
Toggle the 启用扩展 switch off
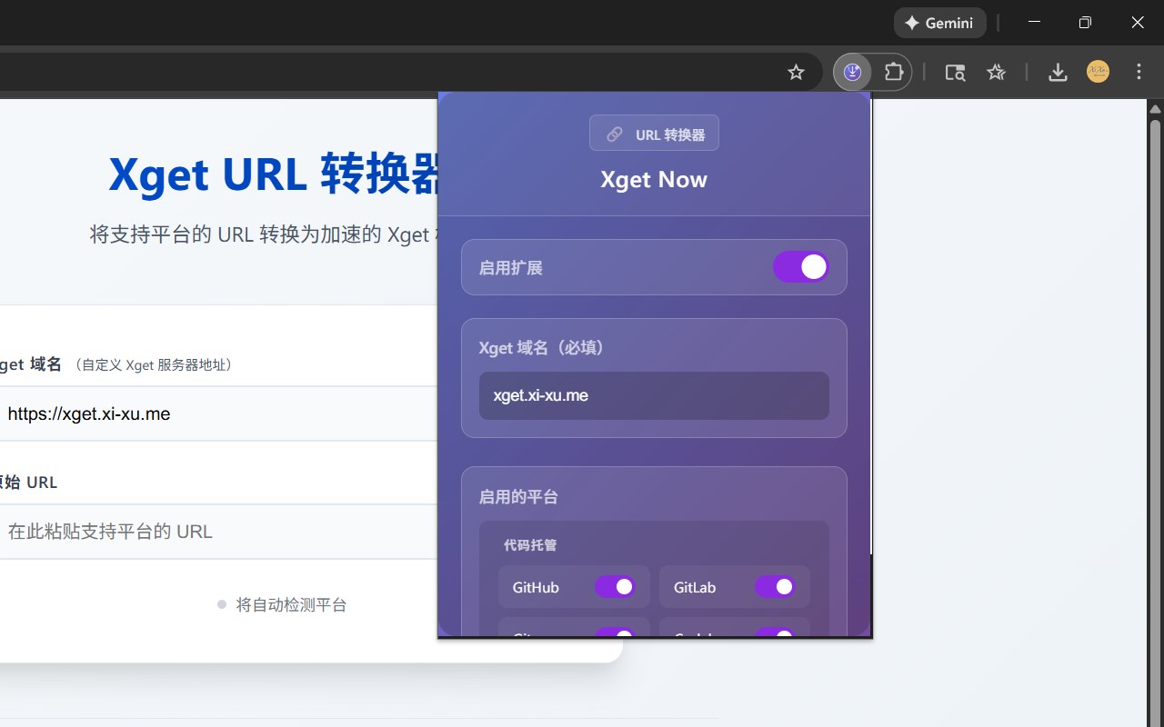800,267
